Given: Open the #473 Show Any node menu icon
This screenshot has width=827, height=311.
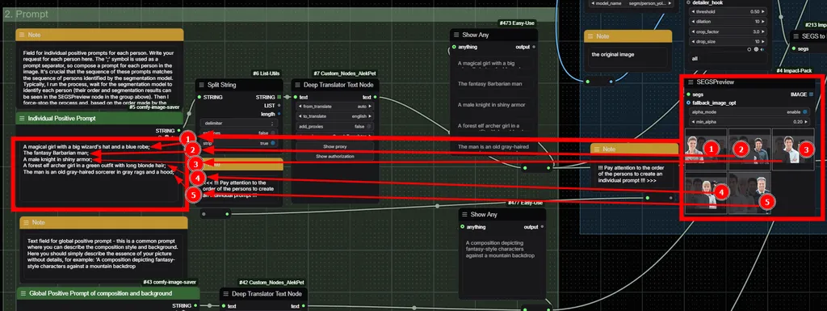Looking at the screenshot, I should pos(455,35).
